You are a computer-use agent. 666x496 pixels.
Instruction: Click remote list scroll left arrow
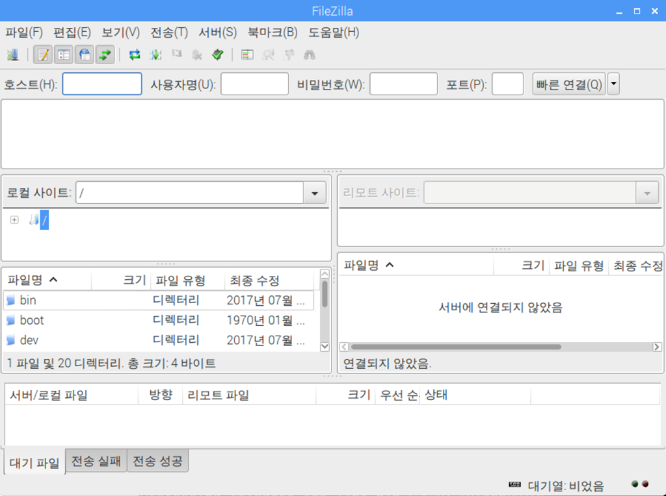345,347
